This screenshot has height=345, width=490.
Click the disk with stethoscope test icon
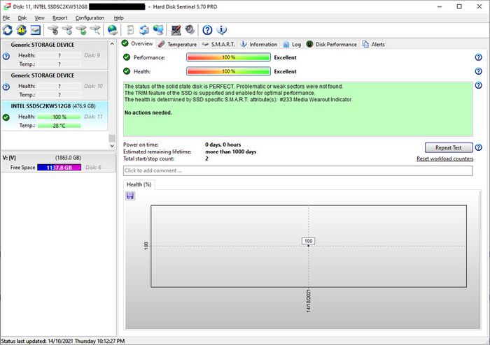pyautogui.click(x=53, y=30)
